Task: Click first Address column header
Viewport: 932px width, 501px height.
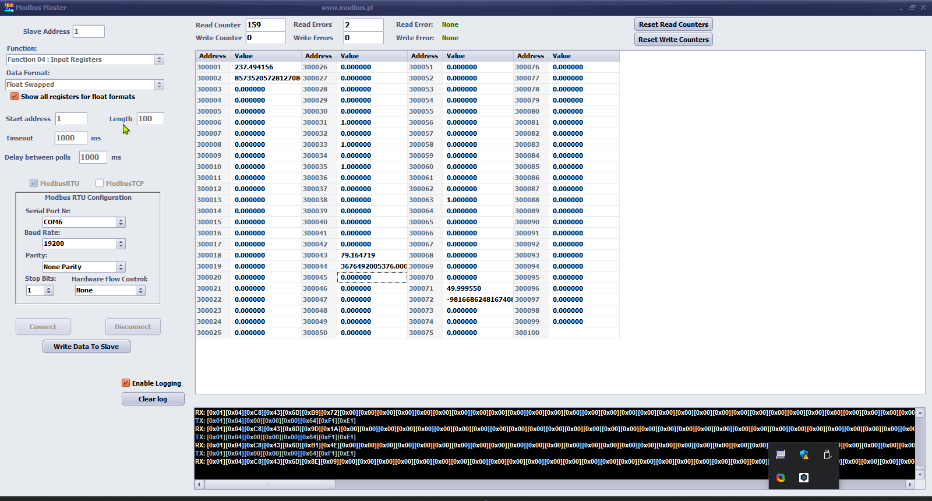Action: point(213,56)
